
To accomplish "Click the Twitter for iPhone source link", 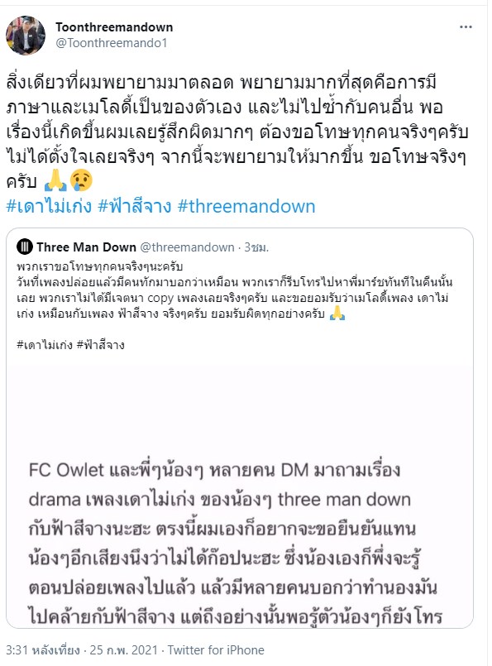I will pyautogui.click(x=216, y=650).
